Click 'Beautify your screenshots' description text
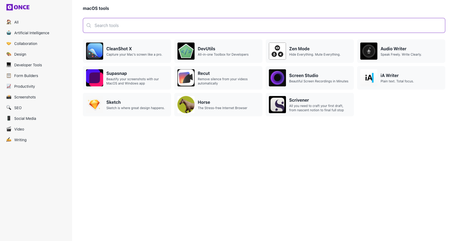 pyautogui.click(x=133, y=81)
